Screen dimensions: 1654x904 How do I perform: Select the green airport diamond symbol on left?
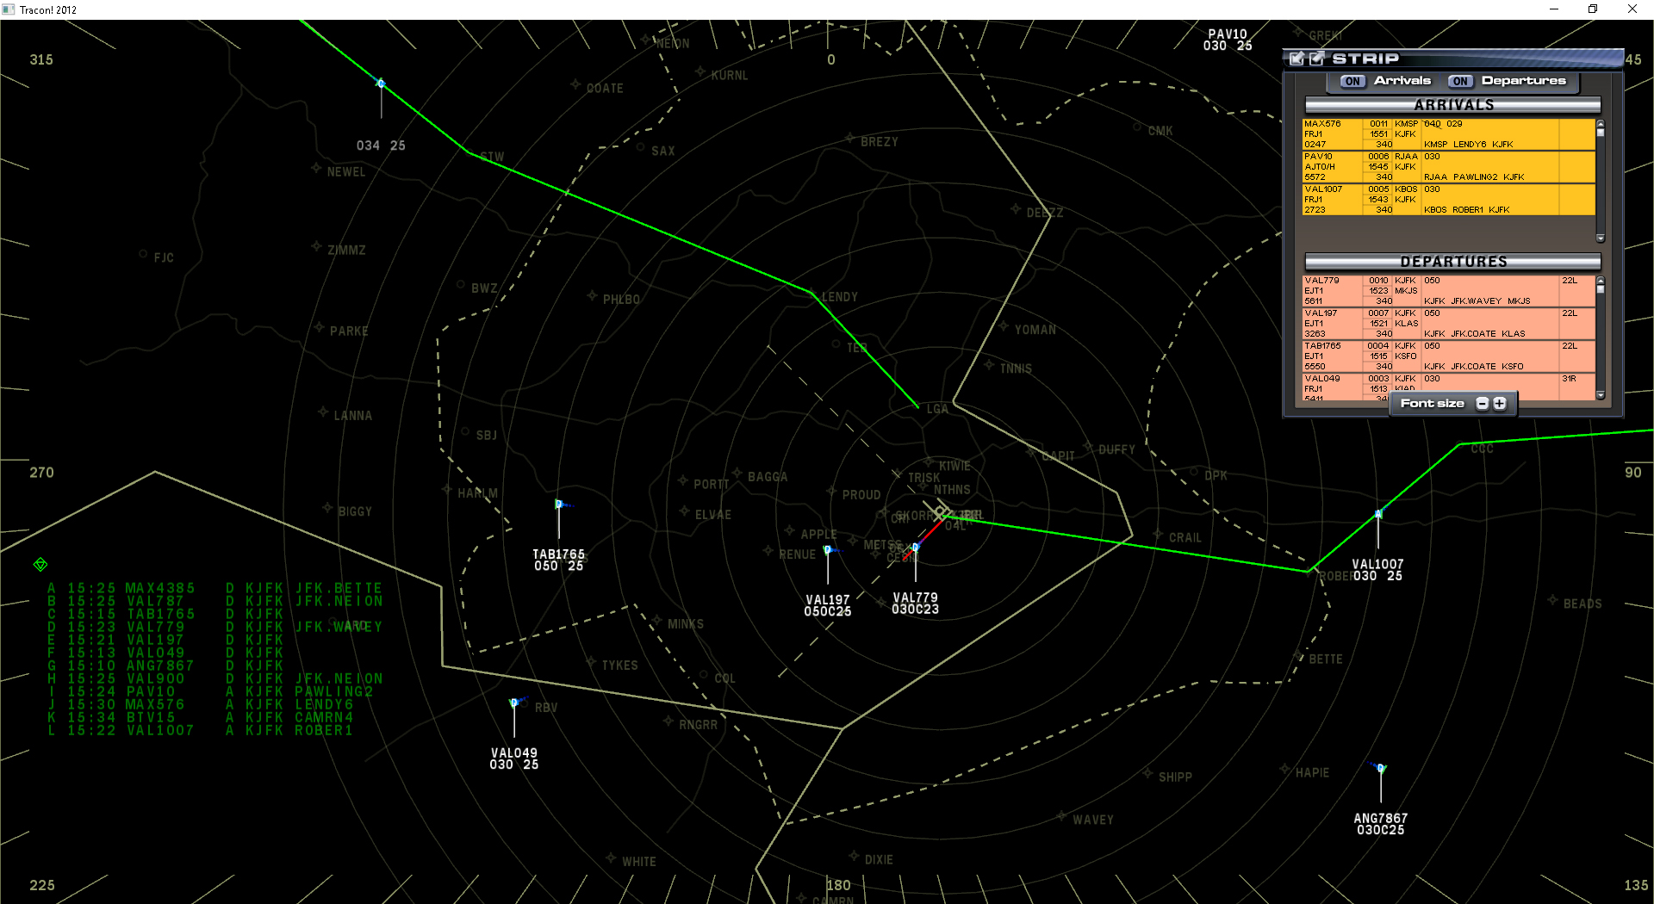40,564
